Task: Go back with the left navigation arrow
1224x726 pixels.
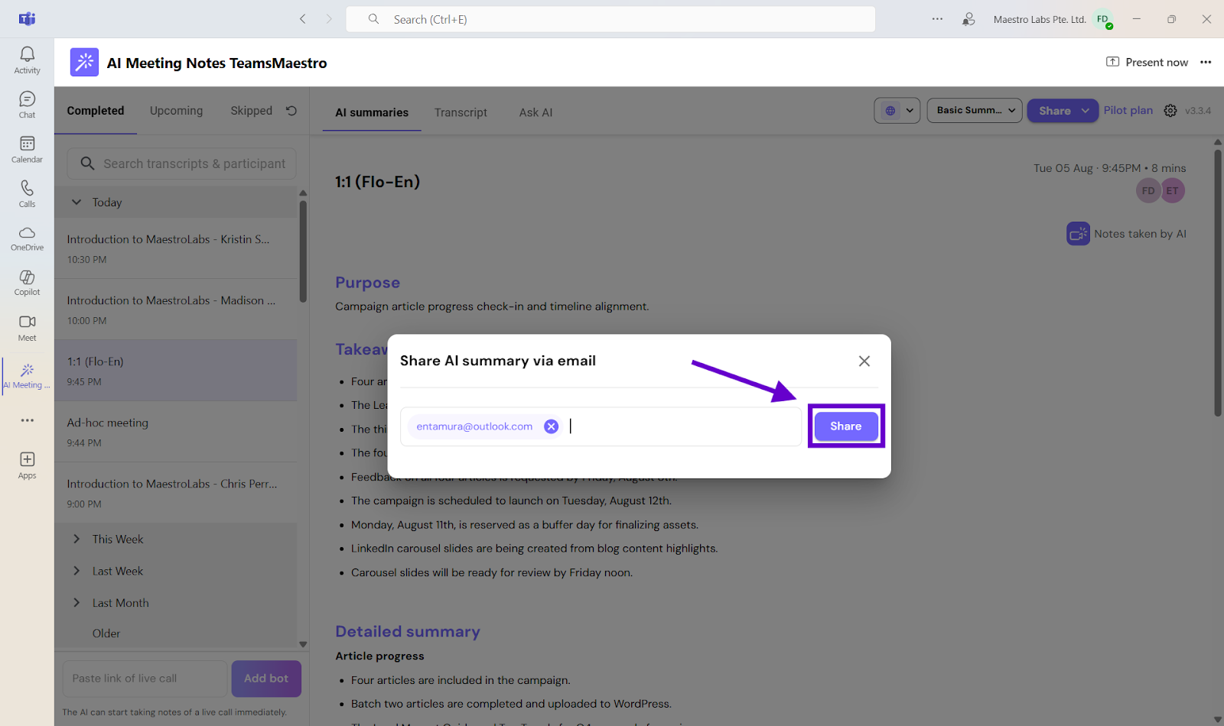Action: (303, 19)
